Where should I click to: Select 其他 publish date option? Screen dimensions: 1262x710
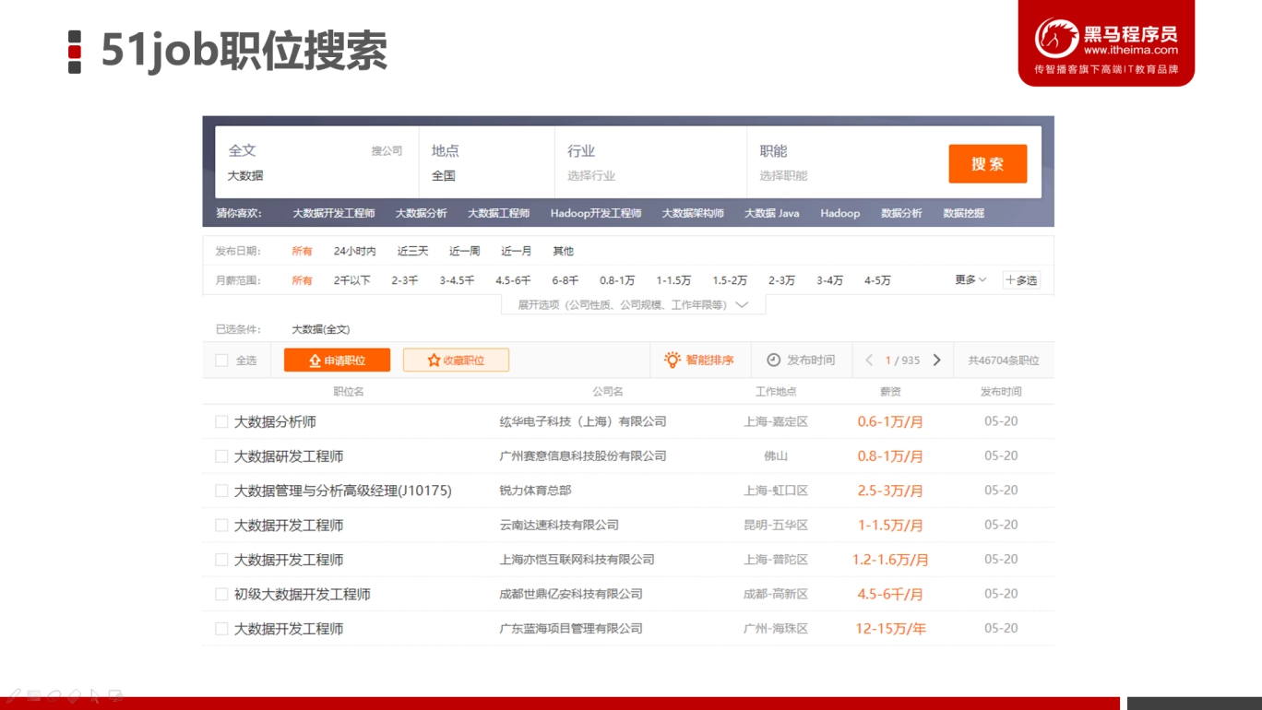(563, 251)
